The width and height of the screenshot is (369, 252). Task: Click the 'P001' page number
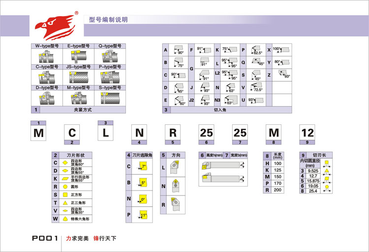point(45,238)
